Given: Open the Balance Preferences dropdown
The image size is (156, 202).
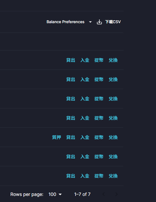Looking at the screenshot, I should tap(69, 22).
